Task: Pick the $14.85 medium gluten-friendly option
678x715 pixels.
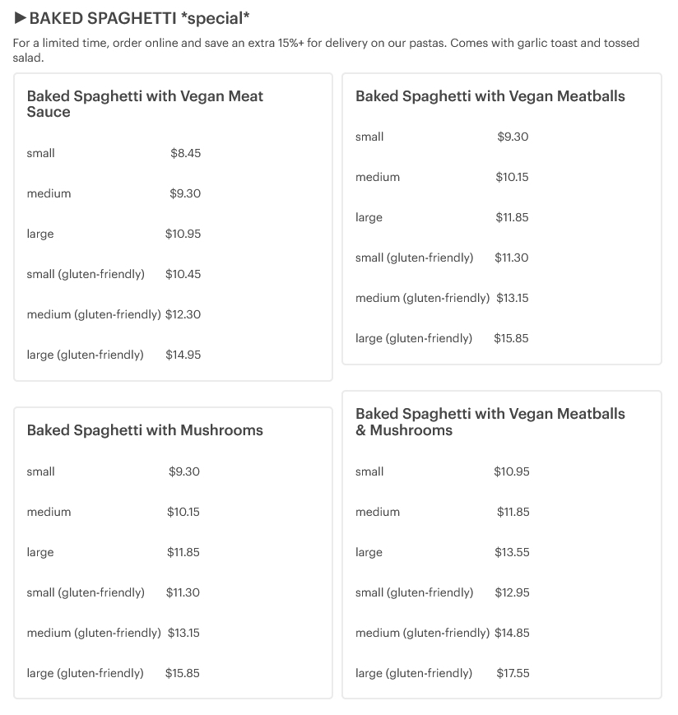Action: tap(442, 633)
